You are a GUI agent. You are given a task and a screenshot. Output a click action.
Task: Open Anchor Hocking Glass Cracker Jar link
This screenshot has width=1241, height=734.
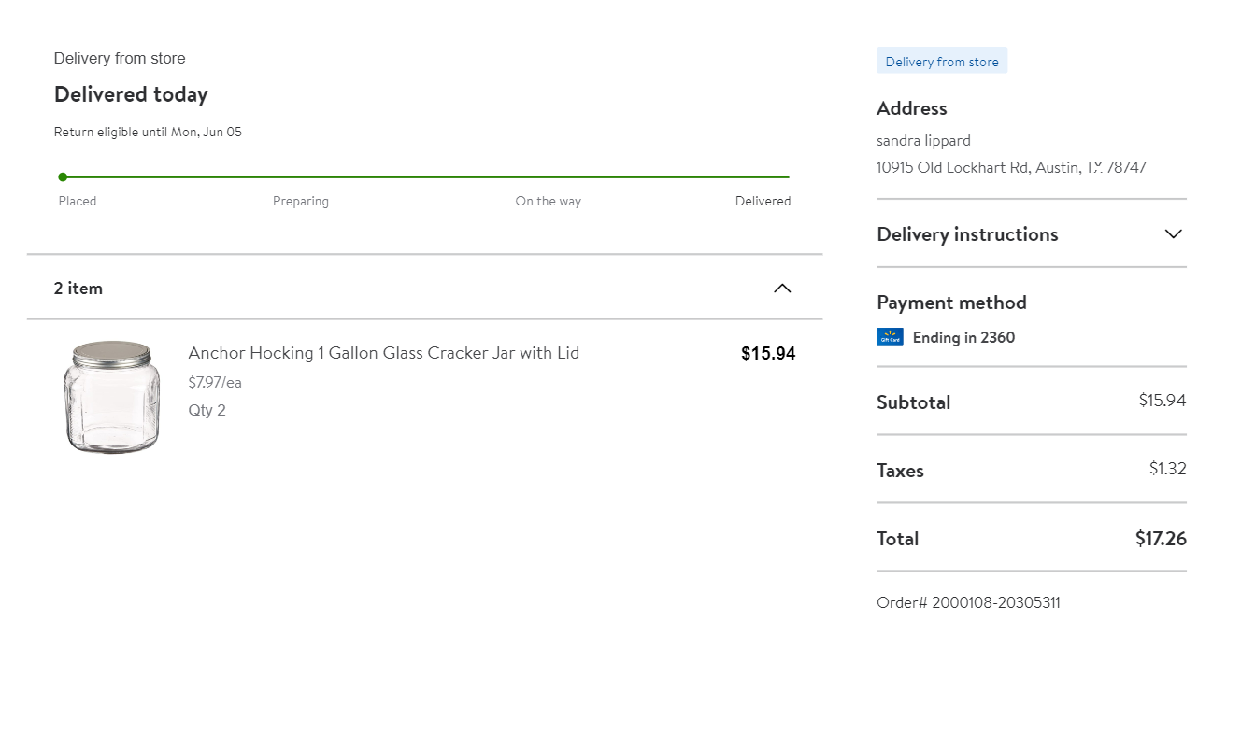point(383,353)
